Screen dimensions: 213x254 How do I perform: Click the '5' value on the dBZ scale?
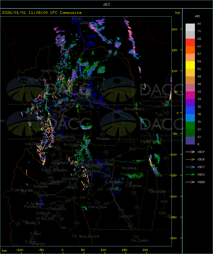pos(198,144)
